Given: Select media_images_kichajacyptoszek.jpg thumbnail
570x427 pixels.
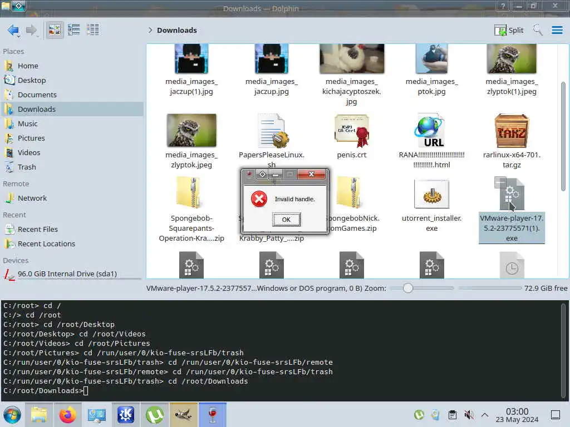Looking at the screenshot, I should (x=352, y=58).
